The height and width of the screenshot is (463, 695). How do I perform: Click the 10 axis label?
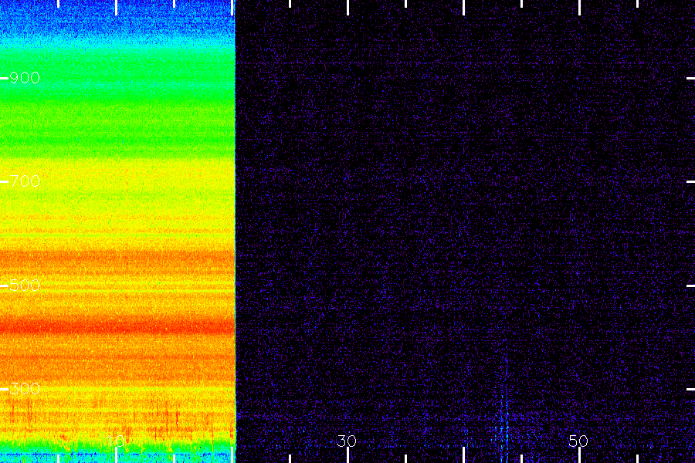116,441
